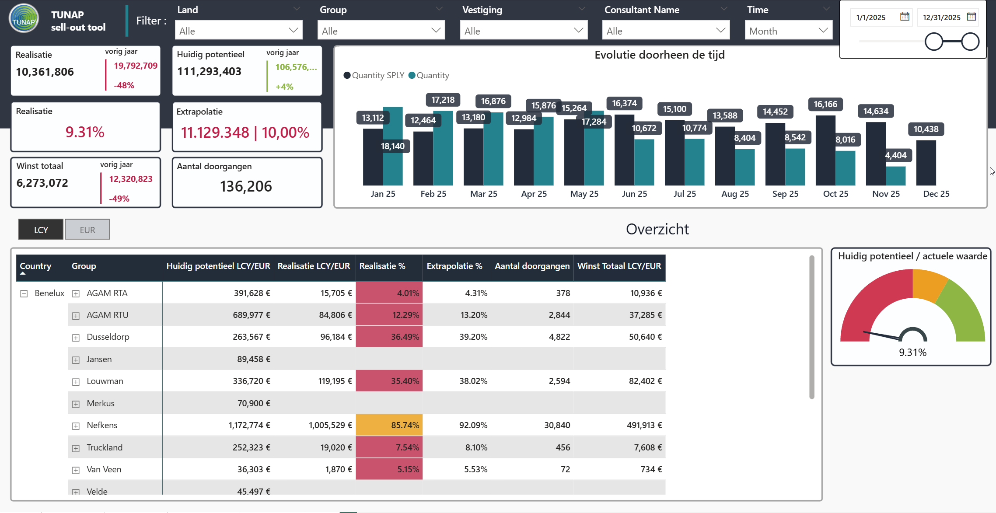This screenshot has width=996, height=513.
Task: Open the end date calendar picker
Action: 971,17
